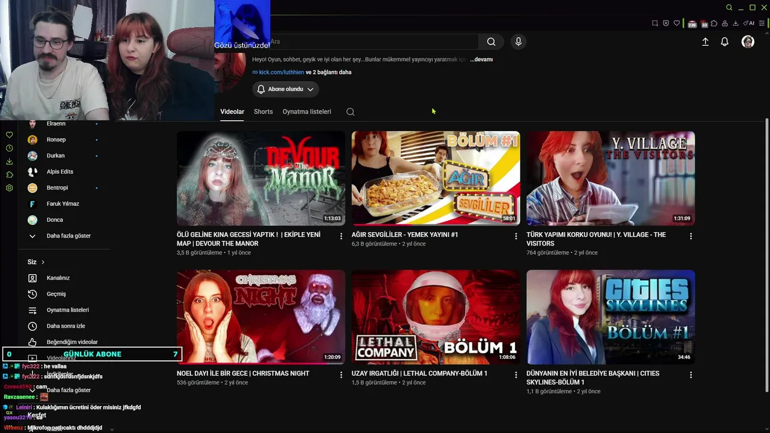This screenshot has height=433, width=770.
Task: Open title 'AĞIR SEVGİLİLER - YEMEK YAYINI #1'
Action: point(405,235)
